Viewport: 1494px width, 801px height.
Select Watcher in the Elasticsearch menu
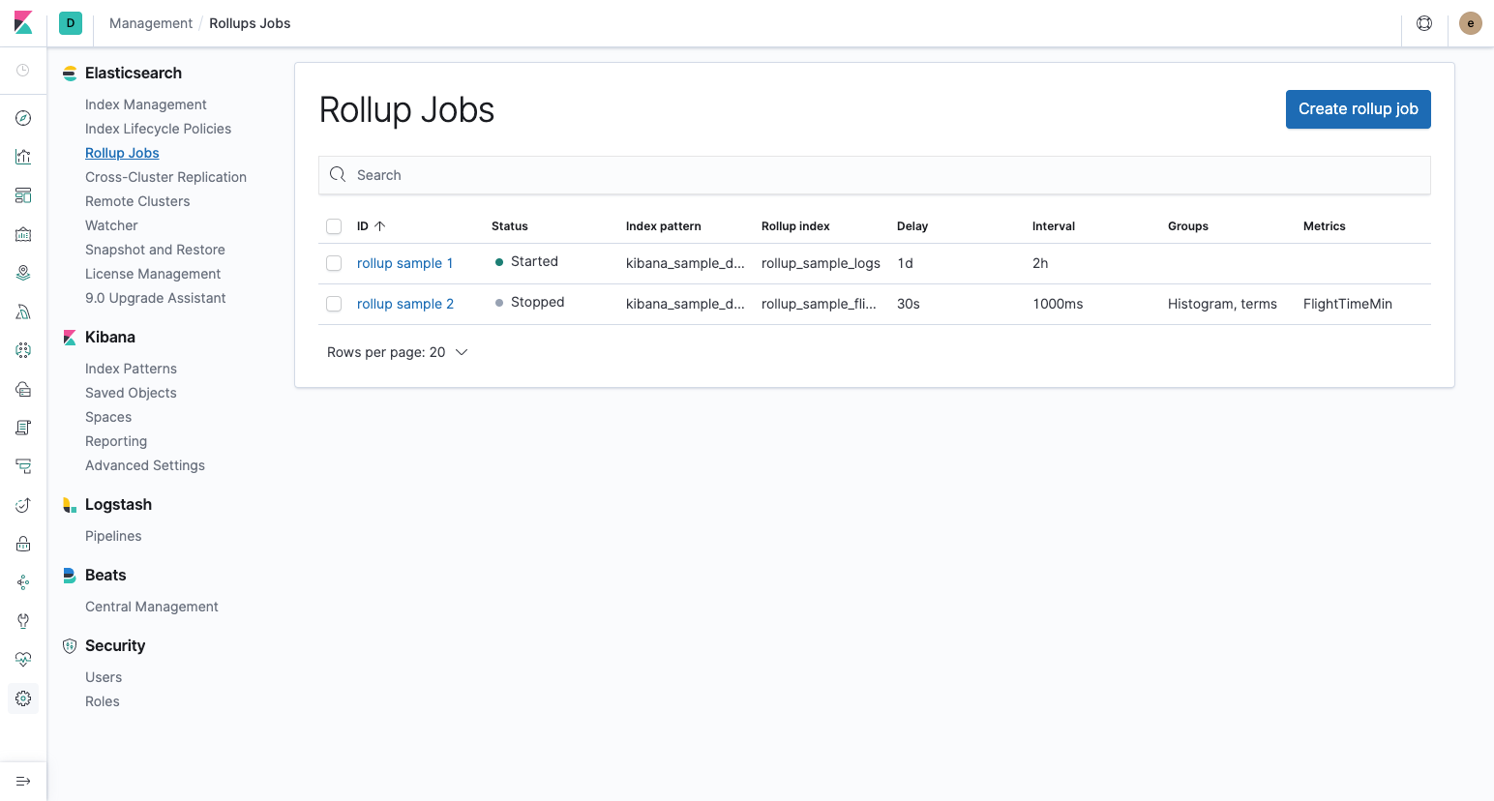pos(110,224)
